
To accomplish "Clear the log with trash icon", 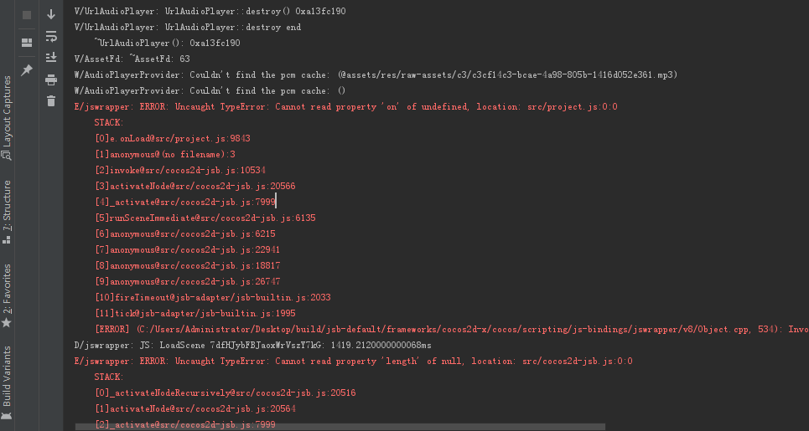I will pos(51,101).
